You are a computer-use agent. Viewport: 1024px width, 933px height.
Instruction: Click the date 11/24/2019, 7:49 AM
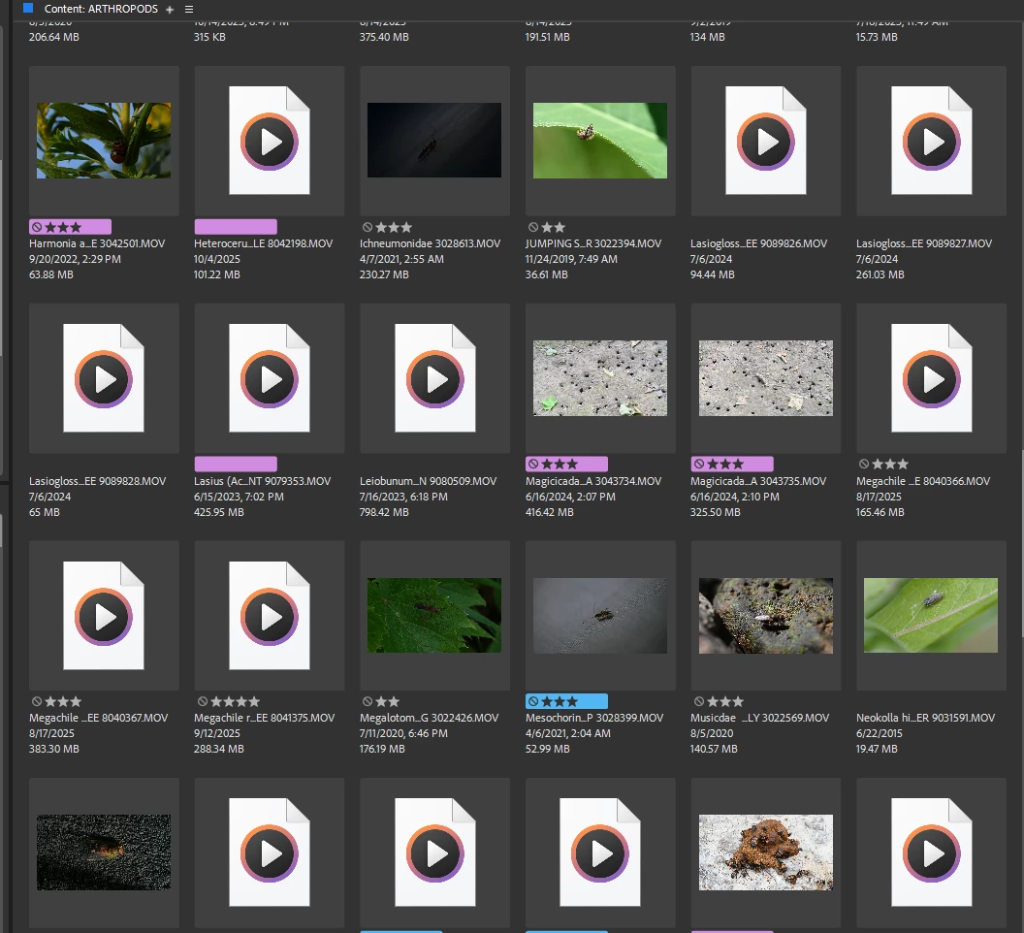571,259
